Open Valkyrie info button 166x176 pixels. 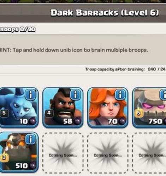120,95
